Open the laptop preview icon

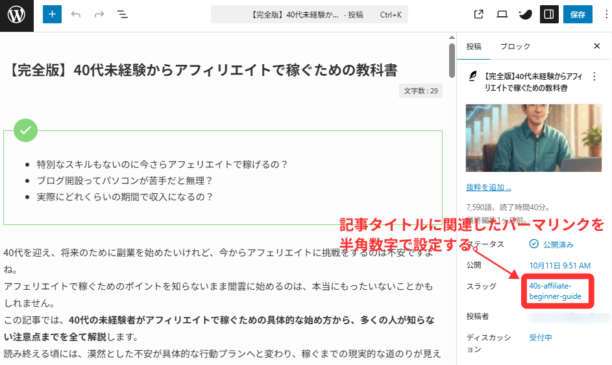(x=502, y=14)
